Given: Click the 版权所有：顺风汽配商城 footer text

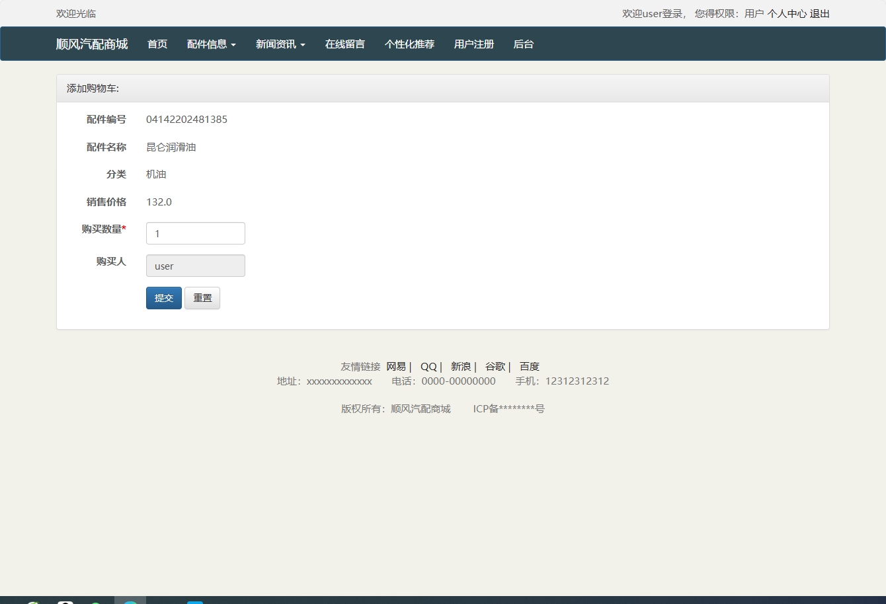Looking at the screenshot, I should click(x=395, y=409).
